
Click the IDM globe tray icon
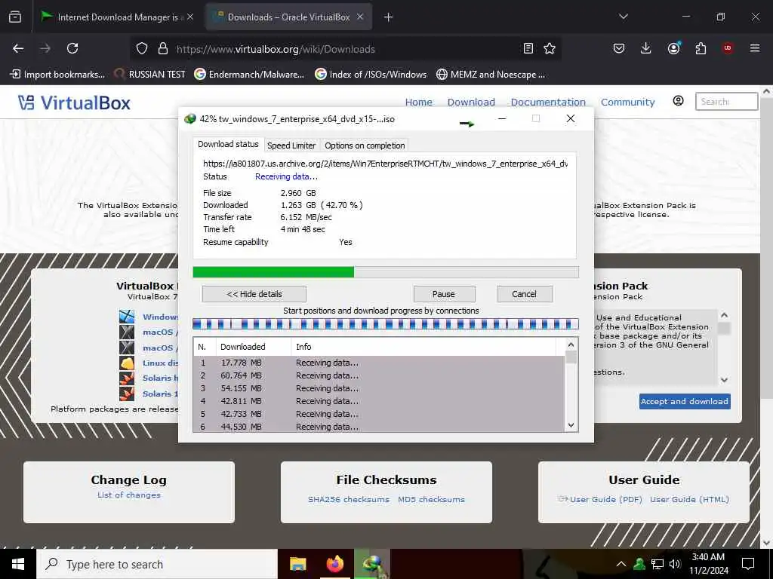tap(639, 564)
